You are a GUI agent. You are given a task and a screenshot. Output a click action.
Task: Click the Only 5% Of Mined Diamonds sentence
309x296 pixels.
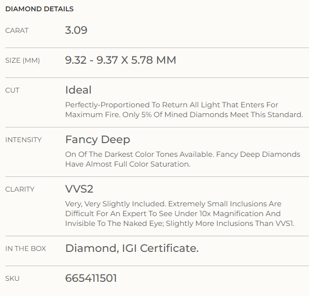tap(213, 115)
